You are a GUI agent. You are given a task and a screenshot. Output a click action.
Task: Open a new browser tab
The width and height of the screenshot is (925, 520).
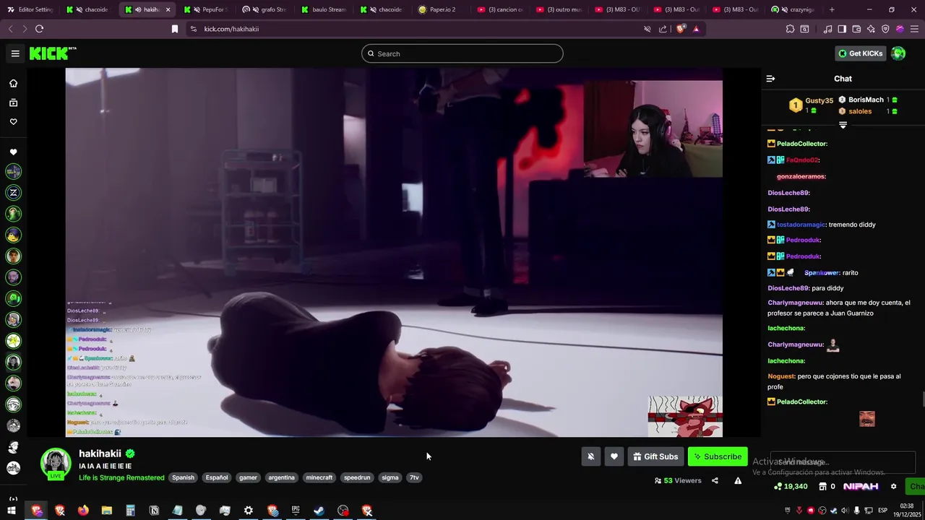(x=832, y=9)
